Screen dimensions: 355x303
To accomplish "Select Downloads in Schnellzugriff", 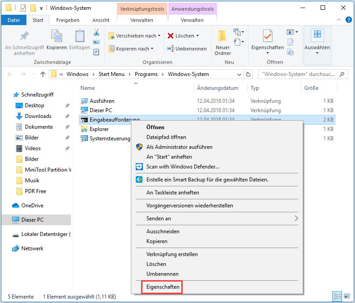I will pyautogui.click(x=38, y=116).
